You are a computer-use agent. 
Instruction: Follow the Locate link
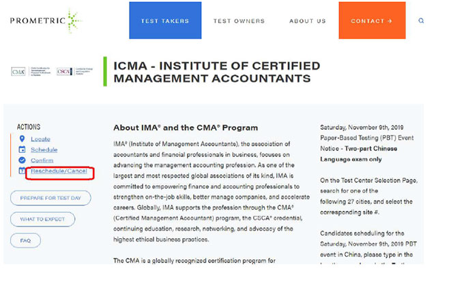pyautogui.click(x=40, y=139)
